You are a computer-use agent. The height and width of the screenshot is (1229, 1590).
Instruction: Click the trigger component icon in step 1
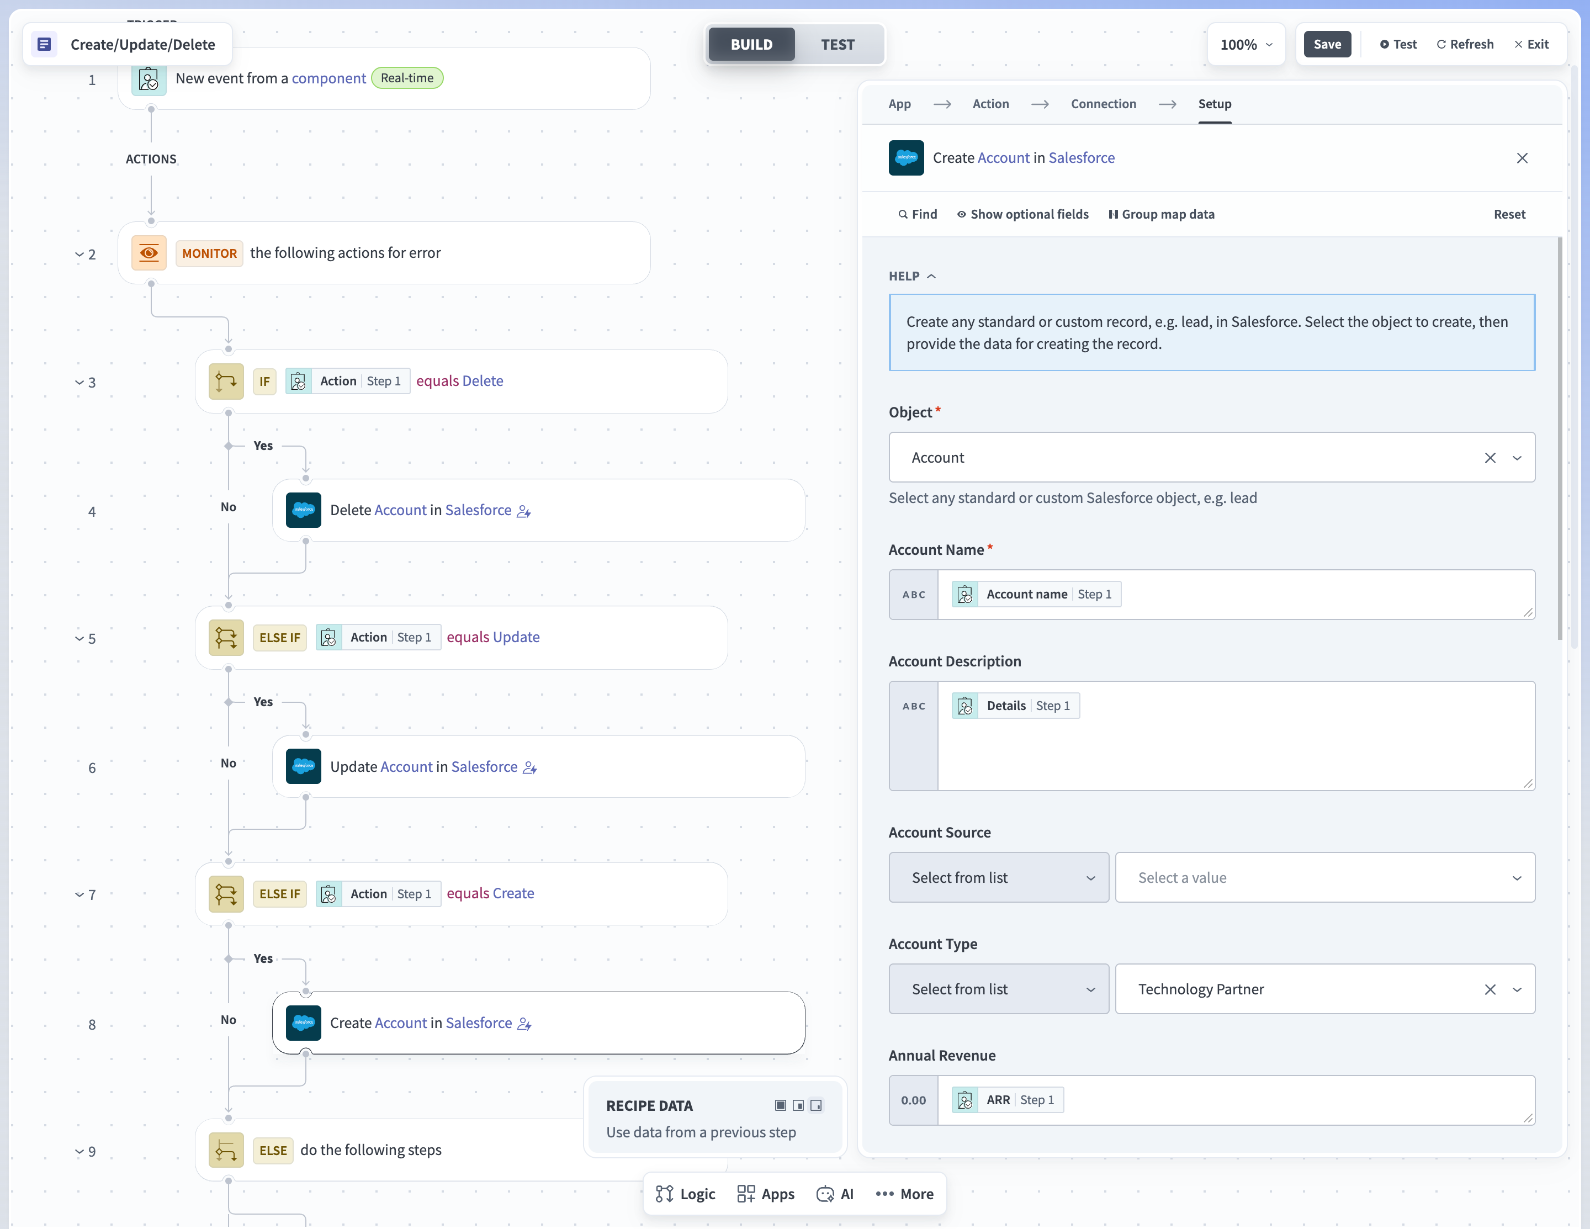point(149,78)
